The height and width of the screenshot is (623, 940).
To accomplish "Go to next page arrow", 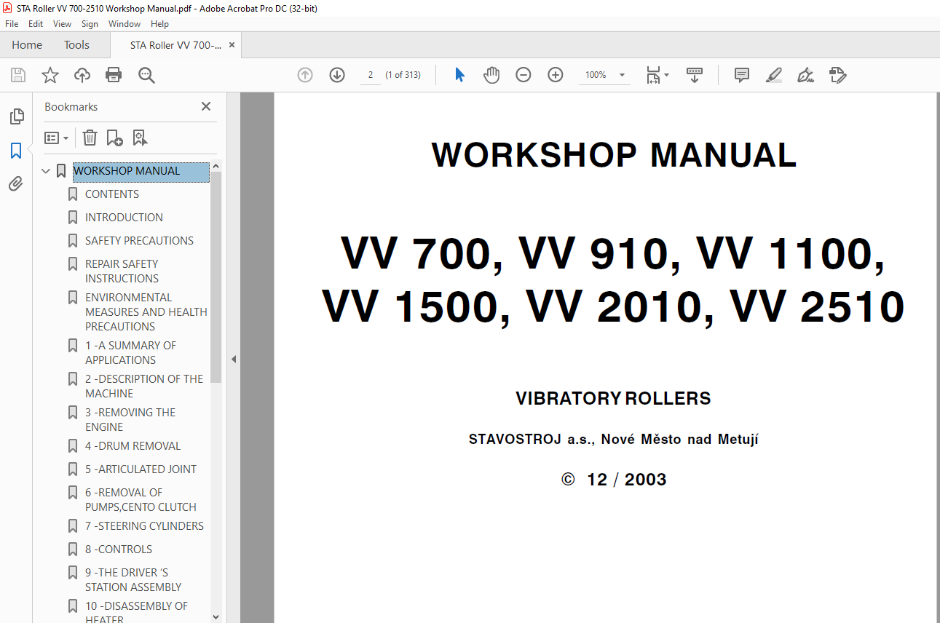I will (336, 75).
